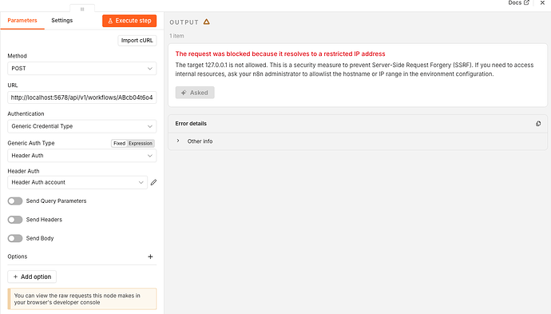The image size is (551, 314).
Task: Click the output warning triangle icon
Action: 207,22
